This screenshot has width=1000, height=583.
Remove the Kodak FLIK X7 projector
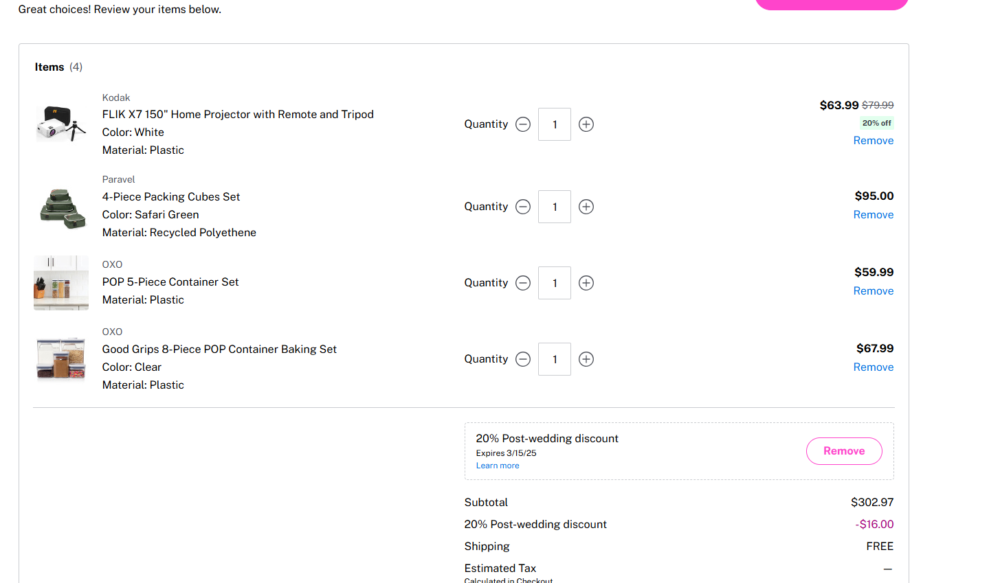point(874,140)
